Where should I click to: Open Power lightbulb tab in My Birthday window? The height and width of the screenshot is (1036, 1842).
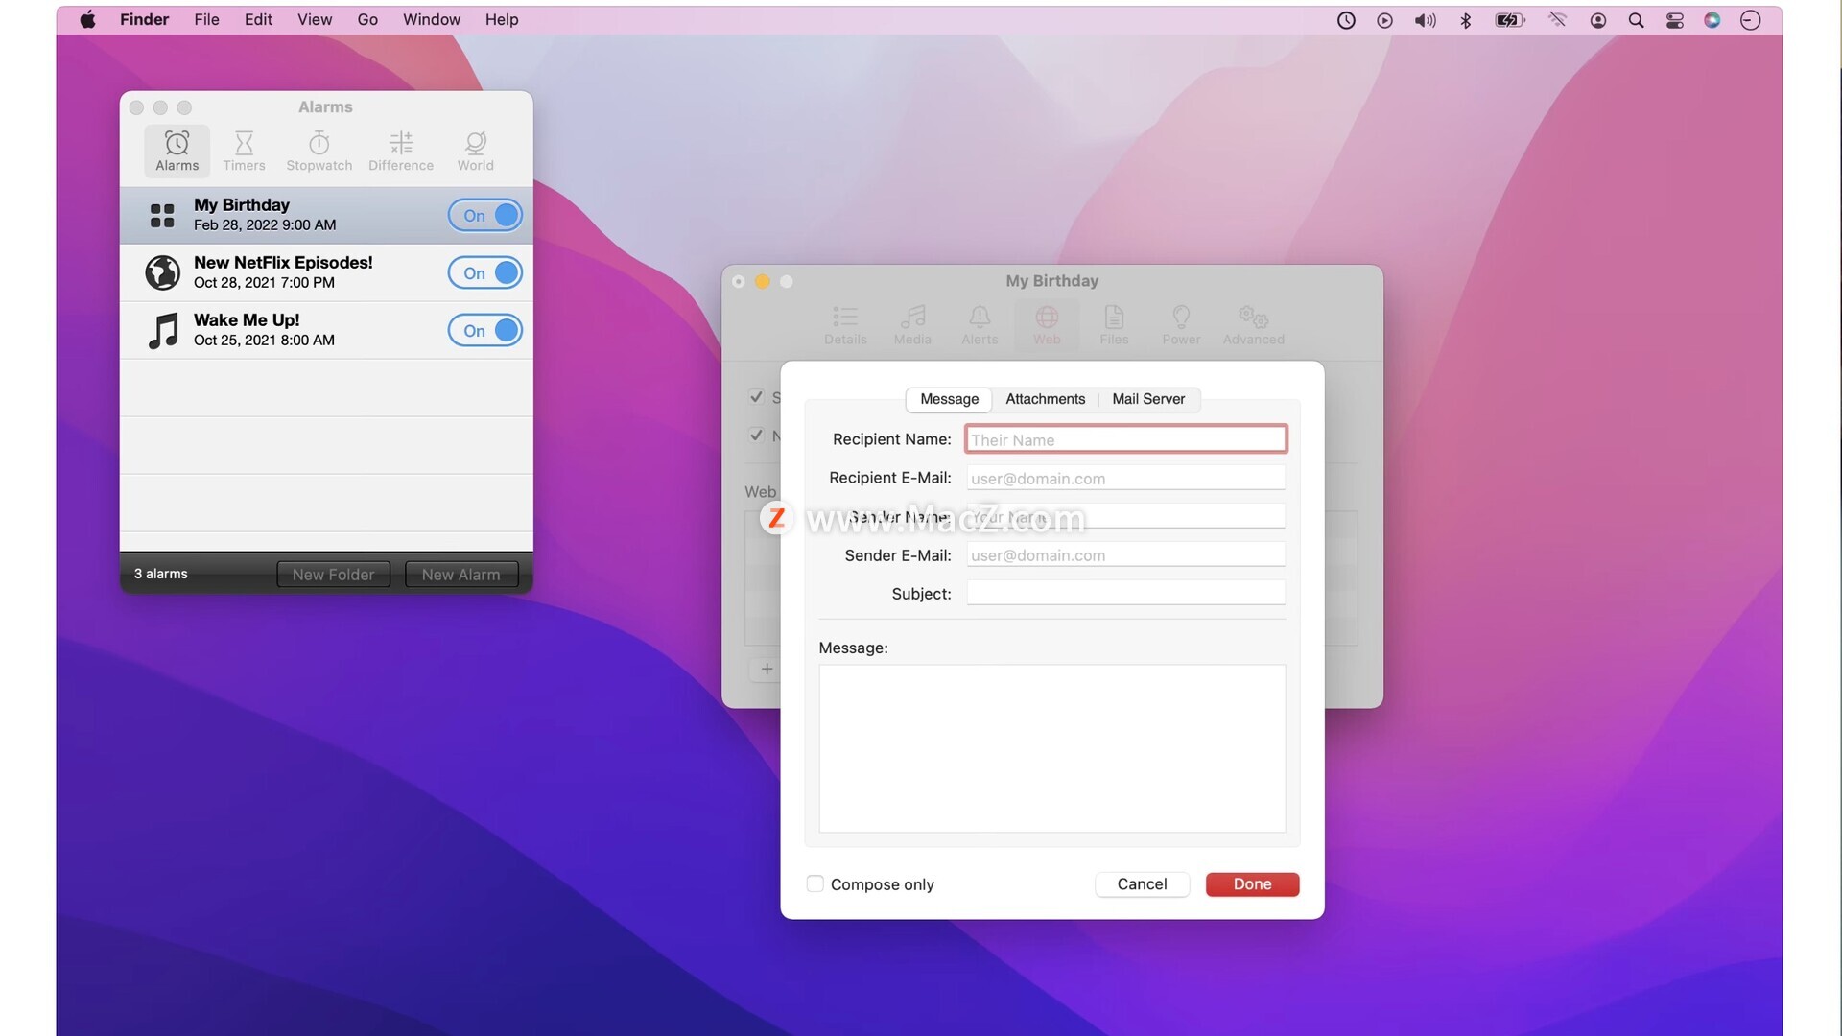pos(1181,325)
